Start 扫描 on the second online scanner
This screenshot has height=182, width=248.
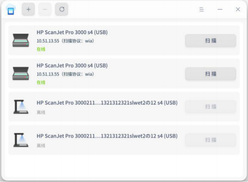coord(210,74)
